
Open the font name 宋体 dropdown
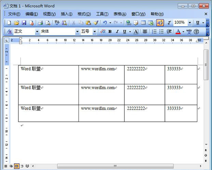[77, 32]
